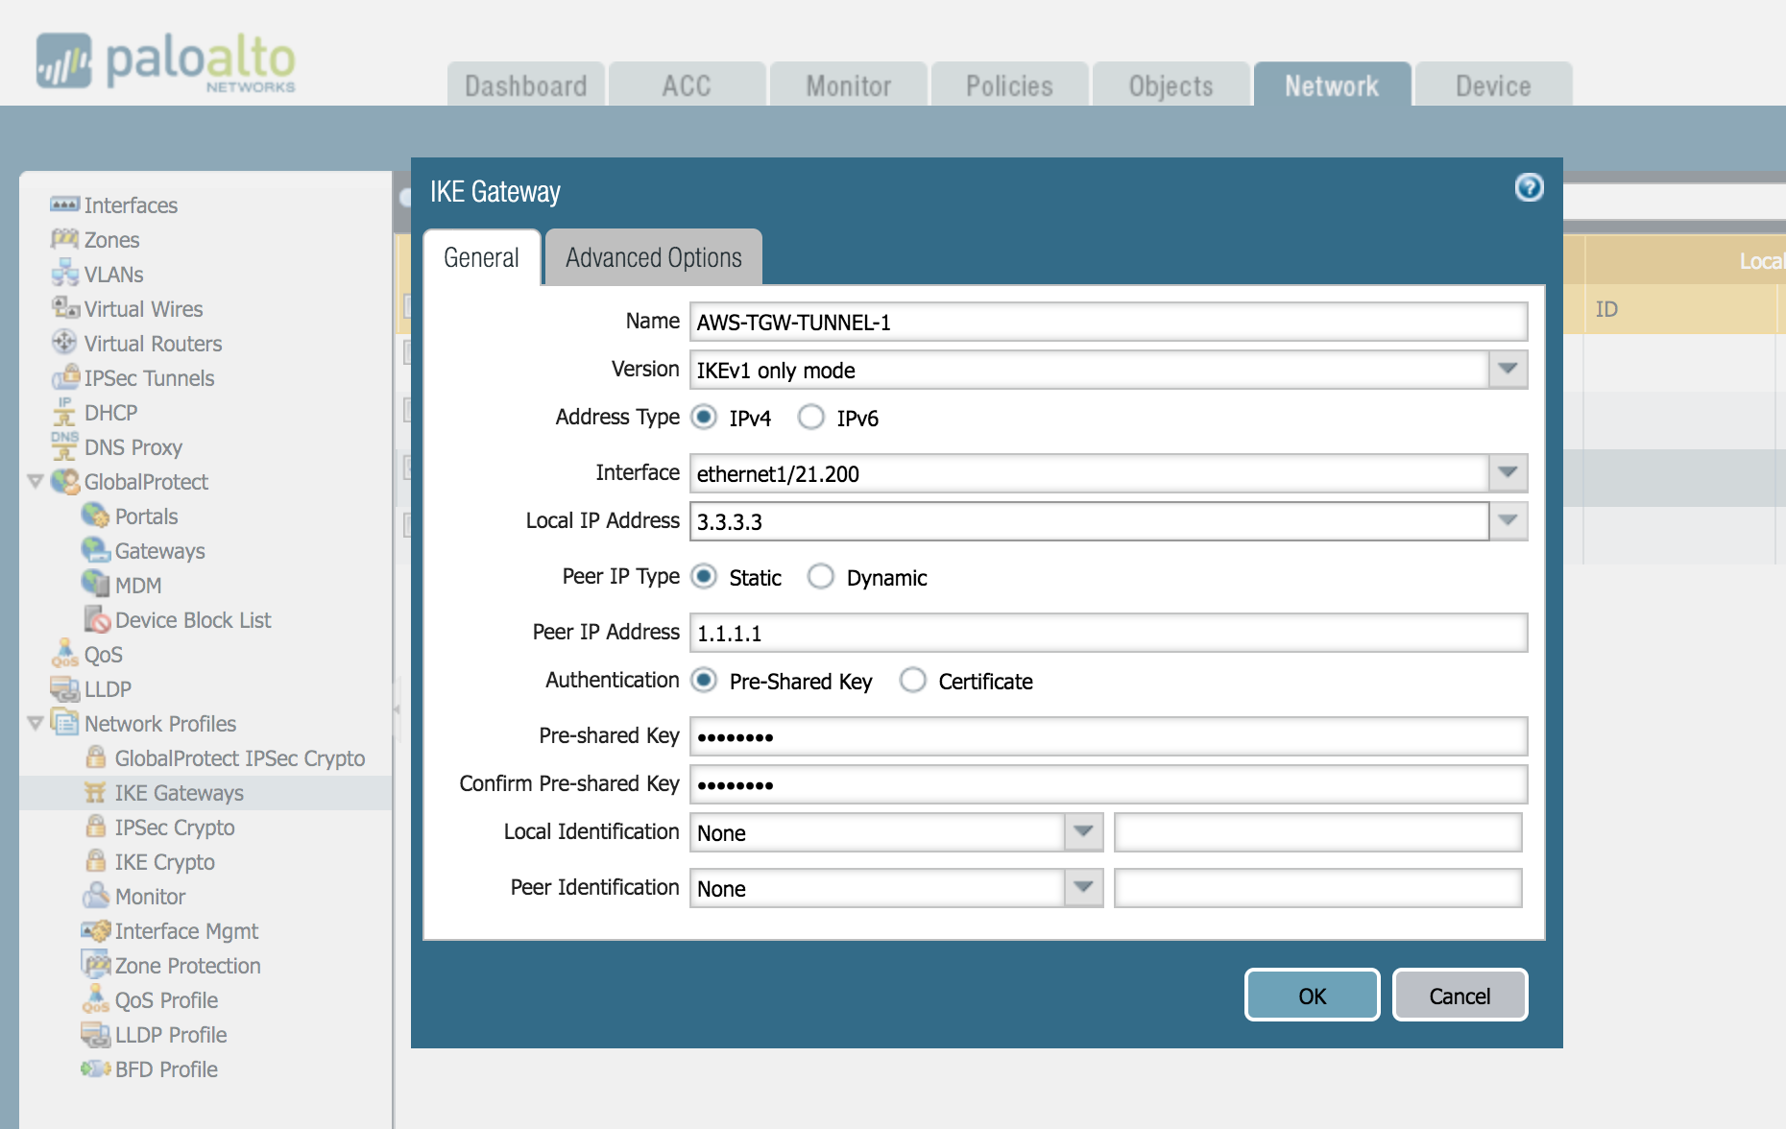Image resolution: width=1786 pixels, height=1129 pixels.
Task: Open BFD Profile in sidebar
Action: (x=166, y=1069)
